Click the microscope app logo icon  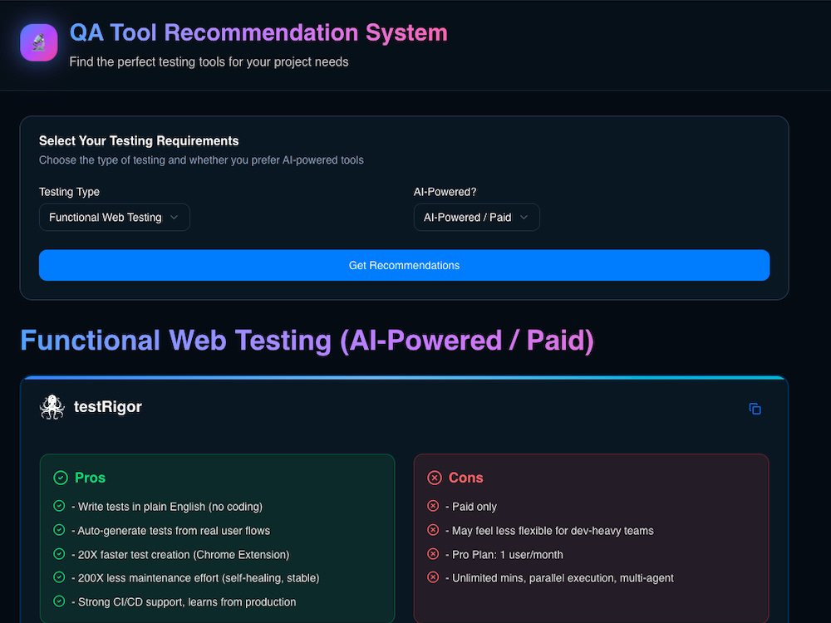[x=39, y=42]
